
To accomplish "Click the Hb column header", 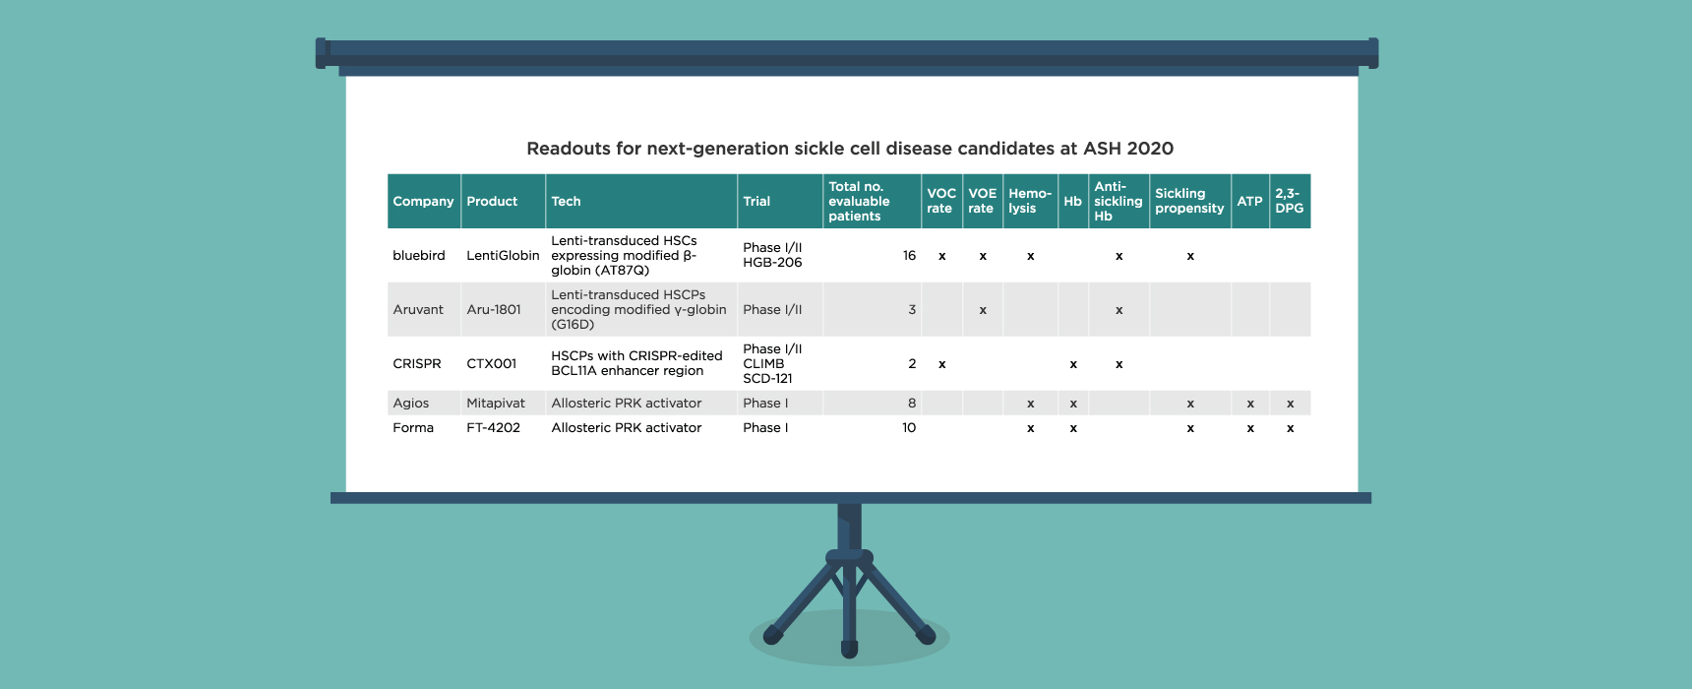I will [1073, 201].
